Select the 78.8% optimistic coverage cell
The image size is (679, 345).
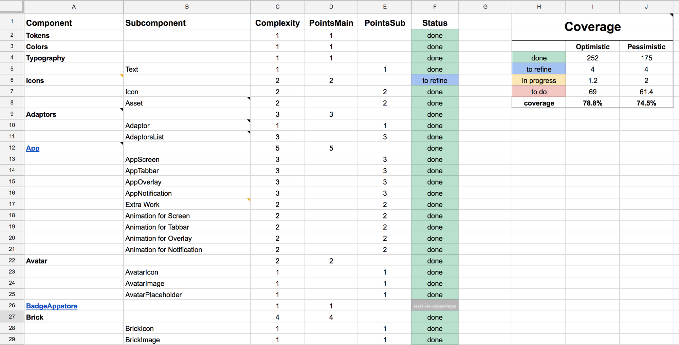pyautogui.click(x=592, y=103)
